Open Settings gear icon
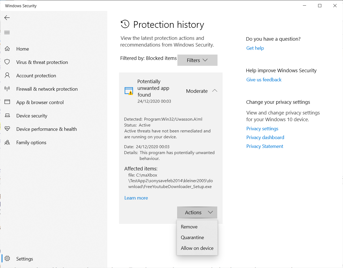Viewport: 343px width, 268px height. [7, 259]
